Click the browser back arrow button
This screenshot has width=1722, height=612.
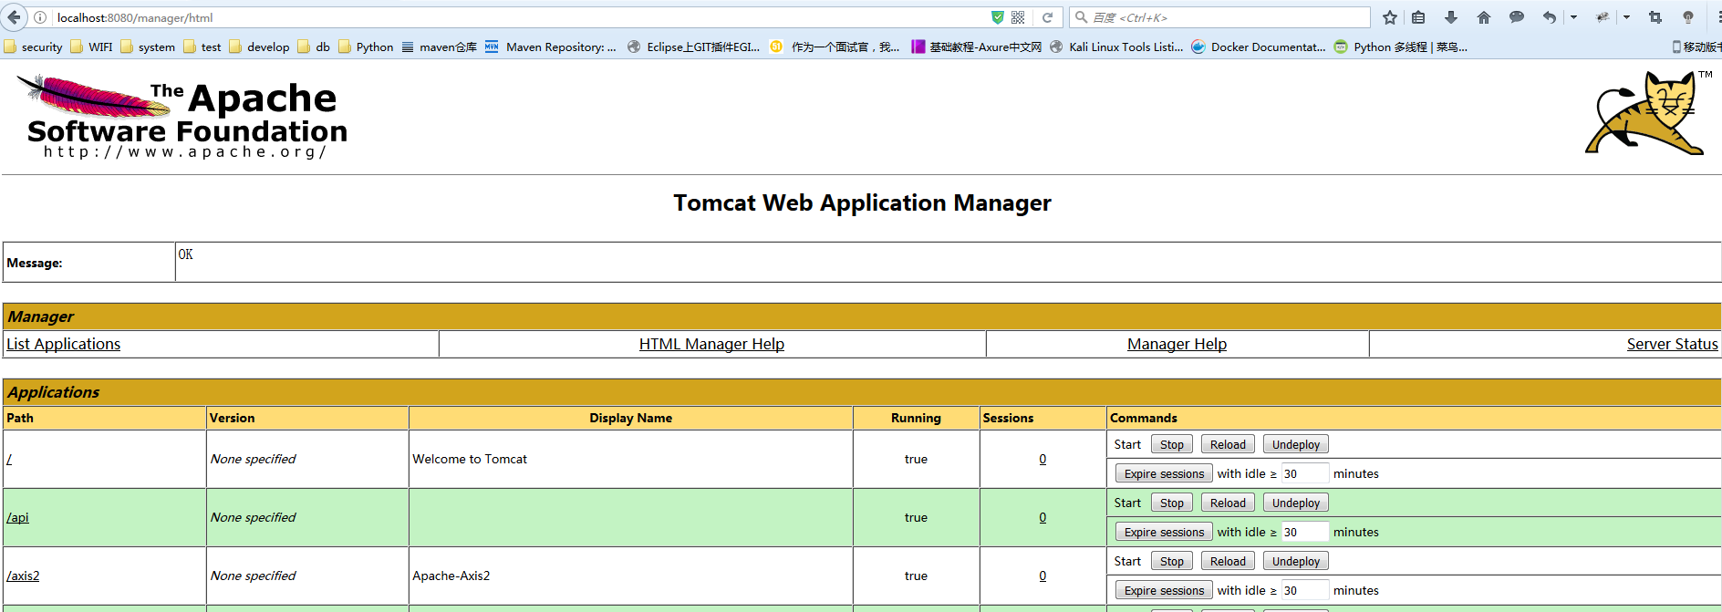[x=14, y=17]
